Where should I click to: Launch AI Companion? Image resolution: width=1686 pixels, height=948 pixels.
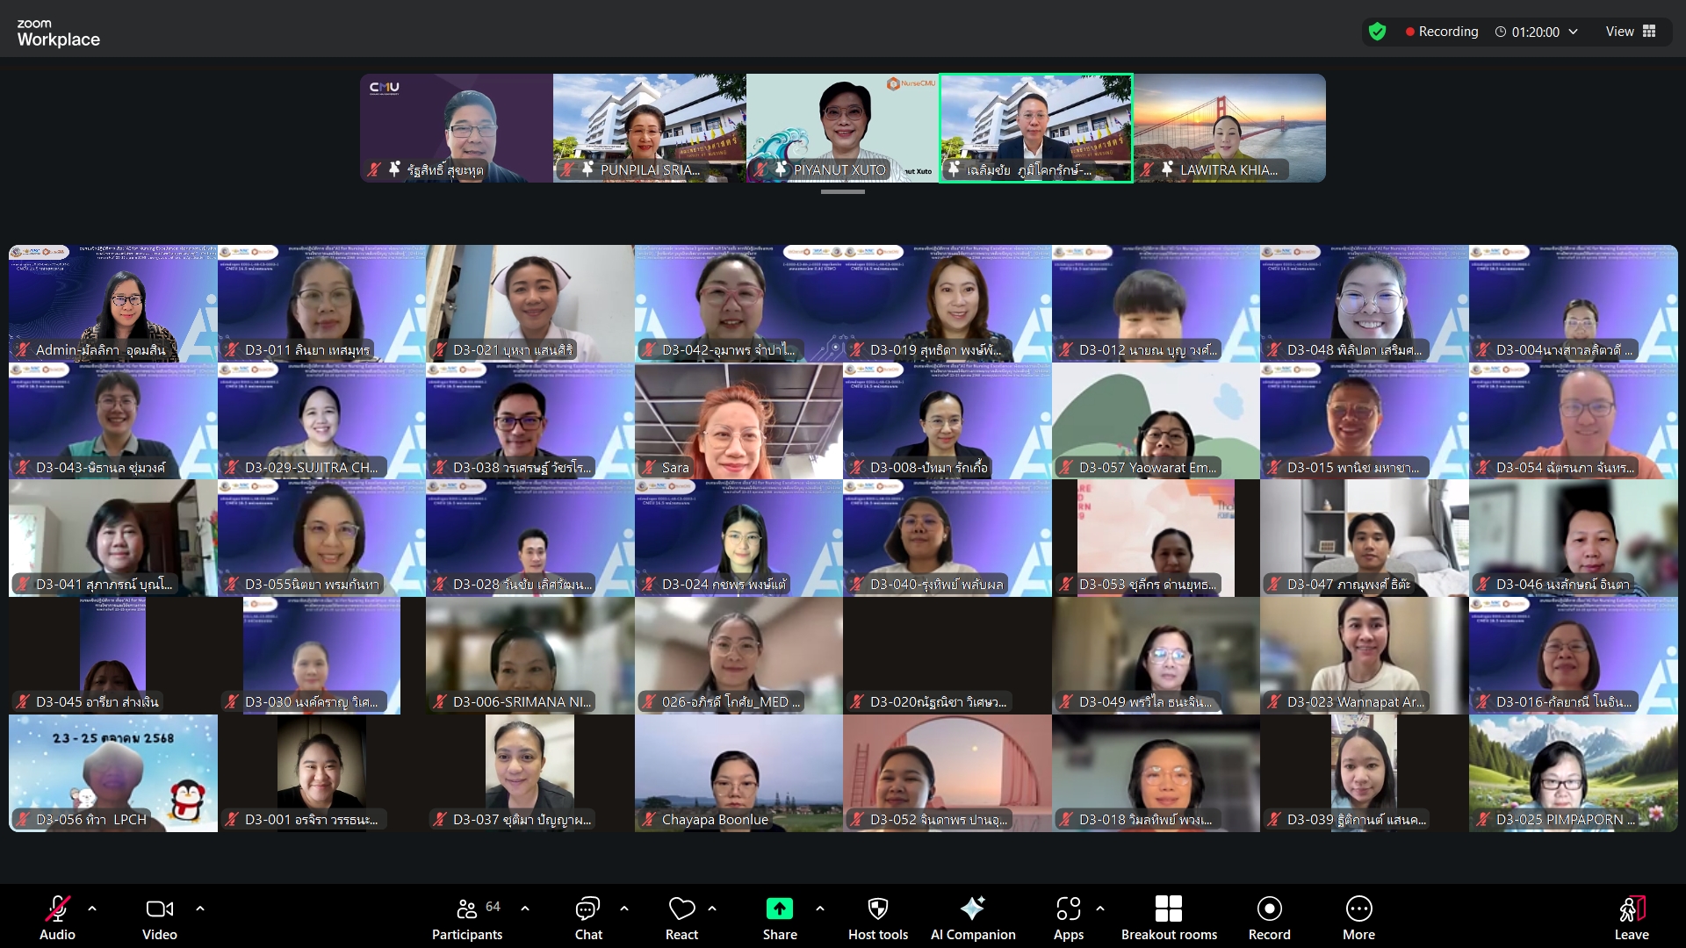(972, 909)
